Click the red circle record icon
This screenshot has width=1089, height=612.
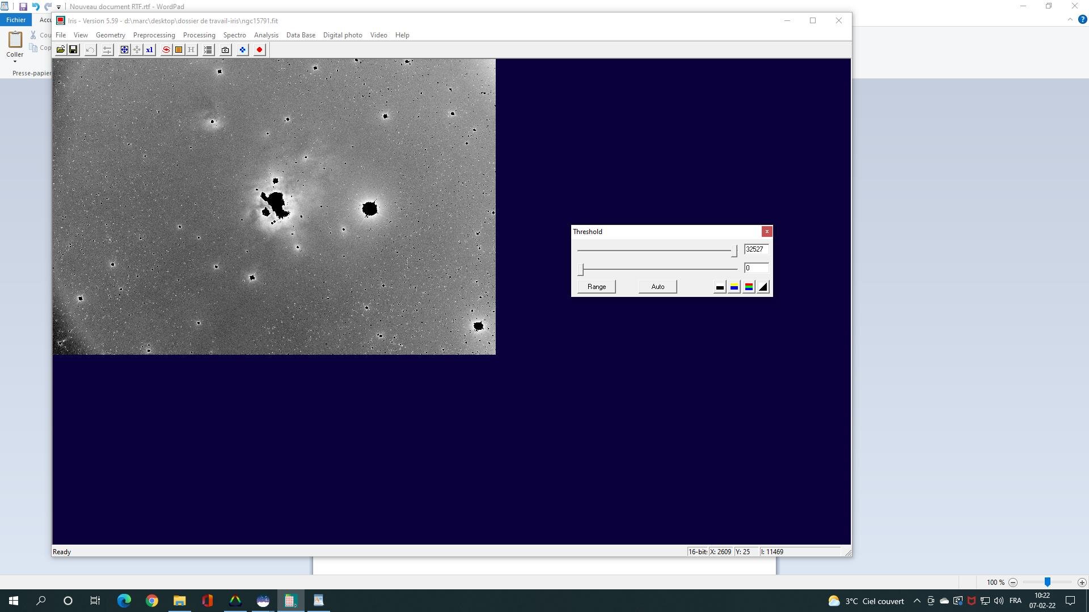(x=259, y=50)
